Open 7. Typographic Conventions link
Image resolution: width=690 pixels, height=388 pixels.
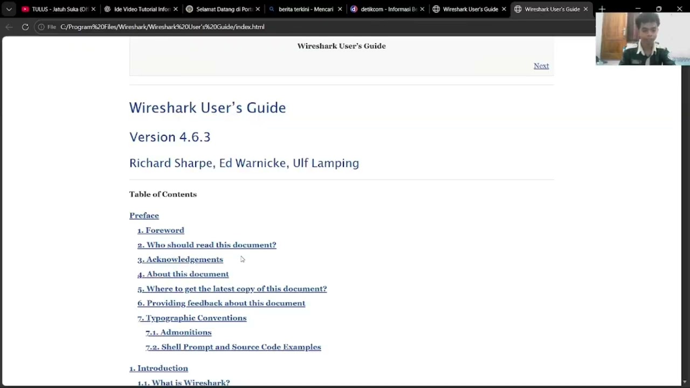tap(192, 318)
